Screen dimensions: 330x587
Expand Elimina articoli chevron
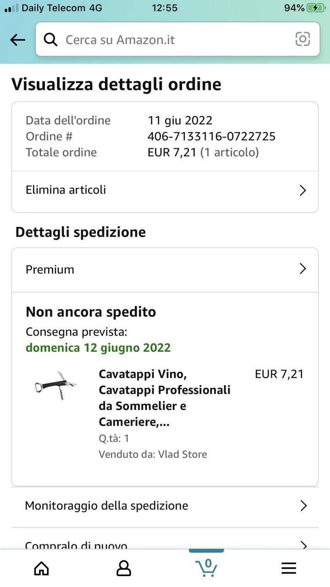click(302, 190)
